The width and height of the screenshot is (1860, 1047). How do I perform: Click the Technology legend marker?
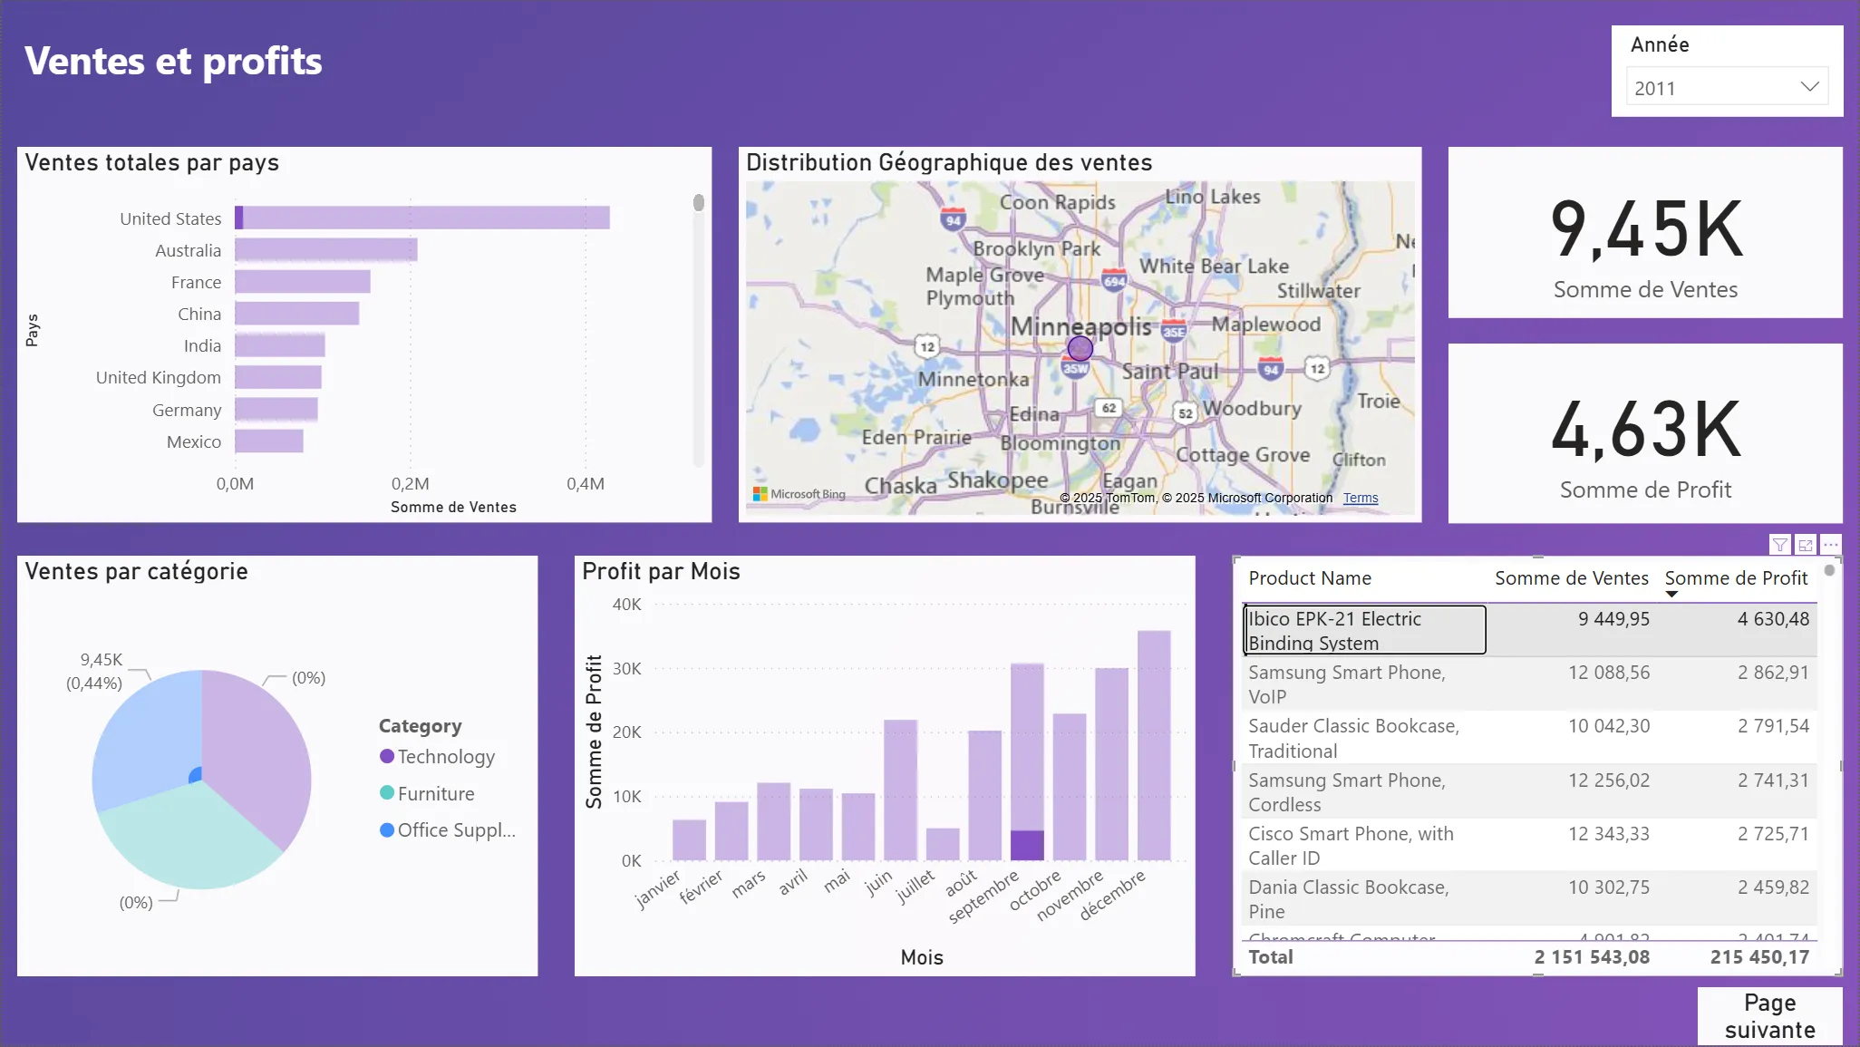387,756
